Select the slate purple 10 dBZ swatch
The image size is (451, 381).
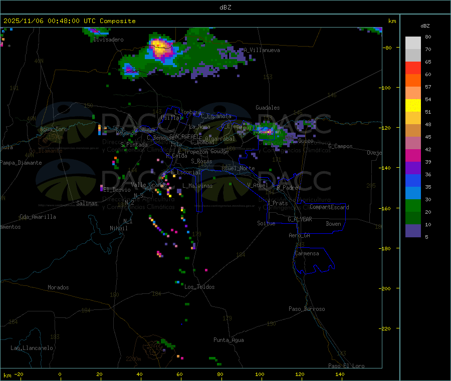(413, 231)
